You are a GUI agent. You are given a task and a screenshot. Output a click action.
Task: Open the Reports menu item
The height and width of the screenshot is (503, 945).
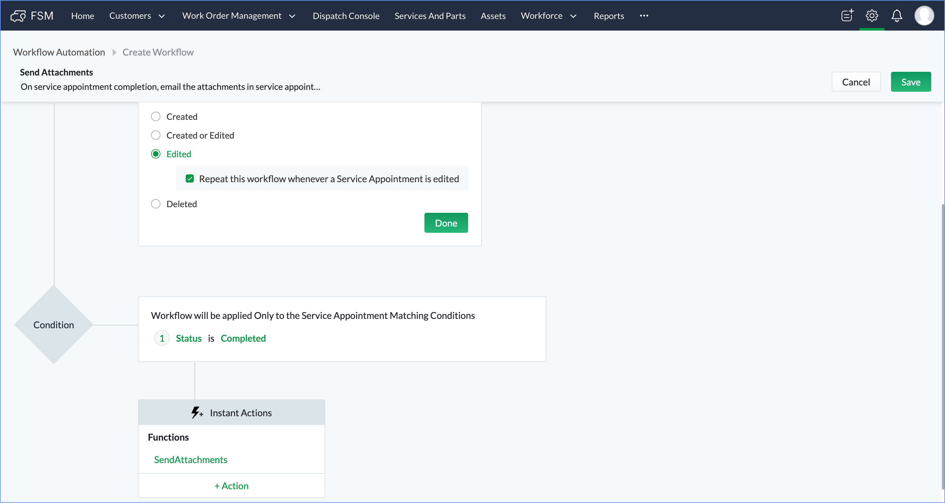pyautogui.click(x=609, y=16)
